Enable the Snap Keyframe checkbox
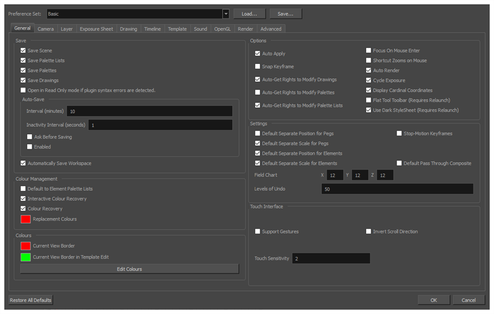Screen dimensions: 494x314 click(257, 66)
